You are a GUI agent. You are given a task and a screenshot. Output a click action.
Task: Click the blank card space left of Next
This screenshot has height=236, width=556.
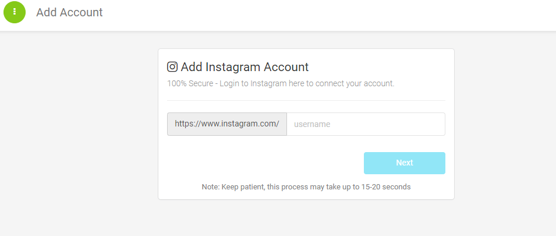265,163
